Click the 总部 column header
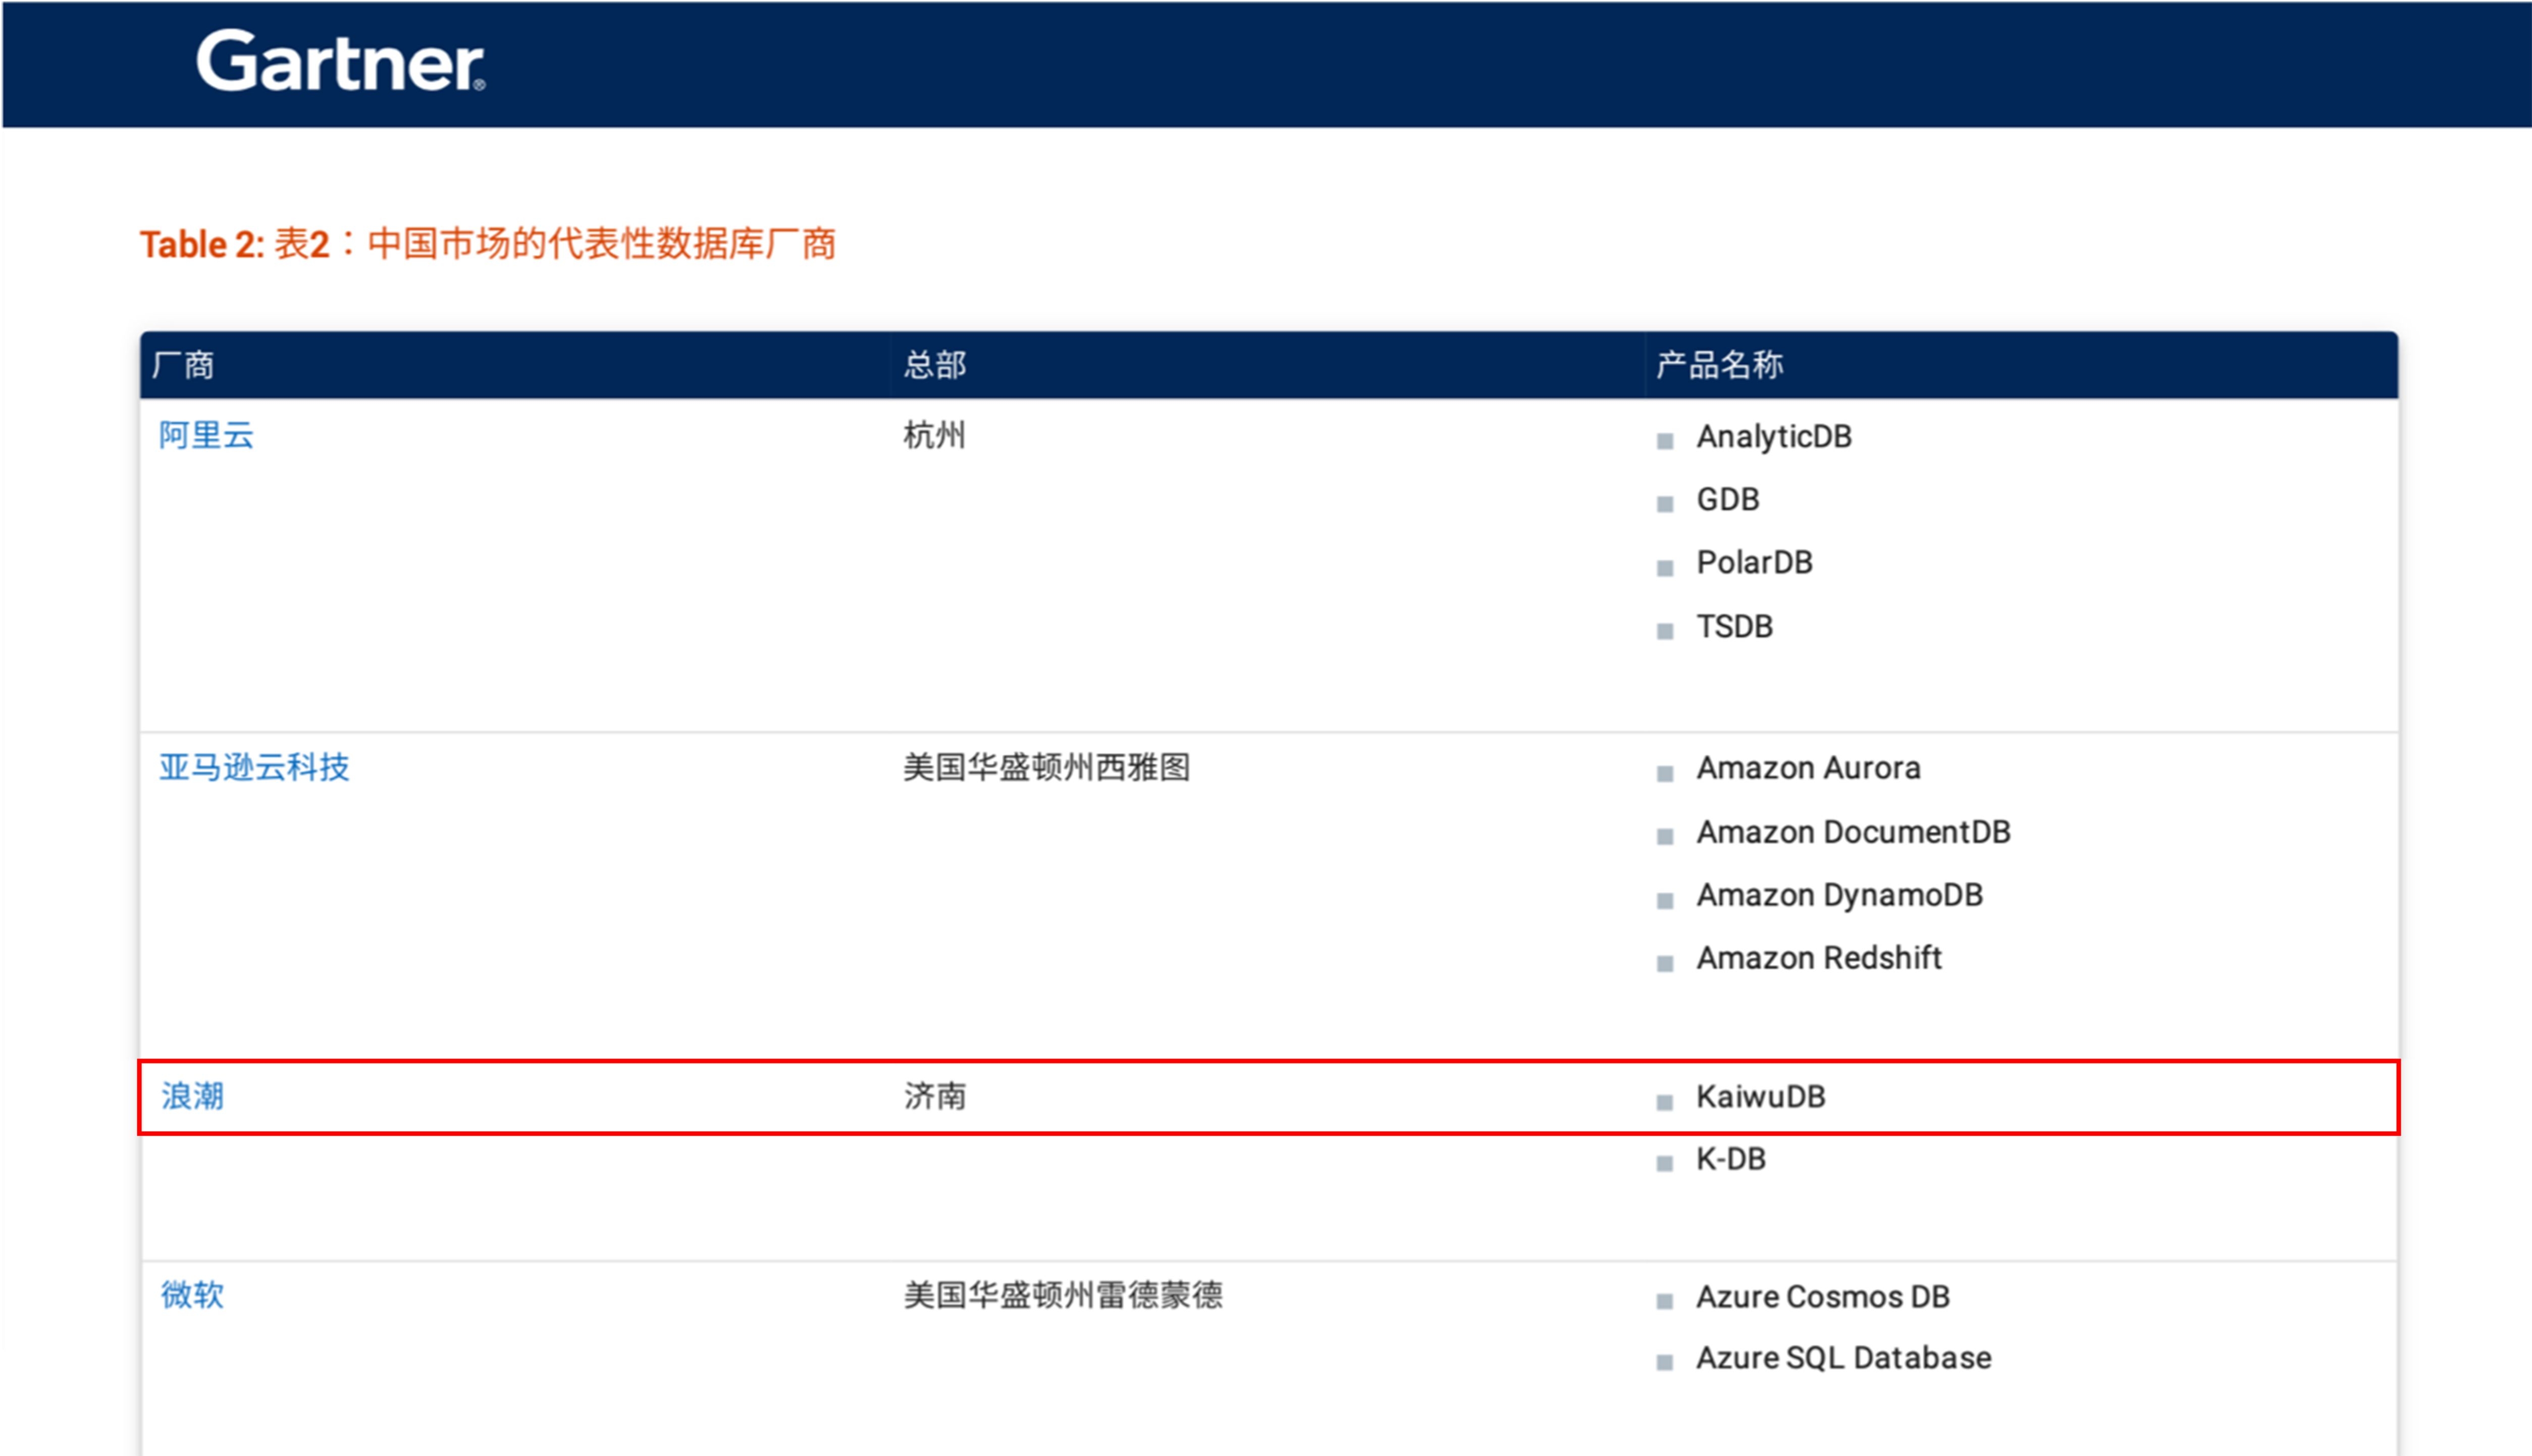The height and width of the screenshot is (1456, 2532). 934,365
